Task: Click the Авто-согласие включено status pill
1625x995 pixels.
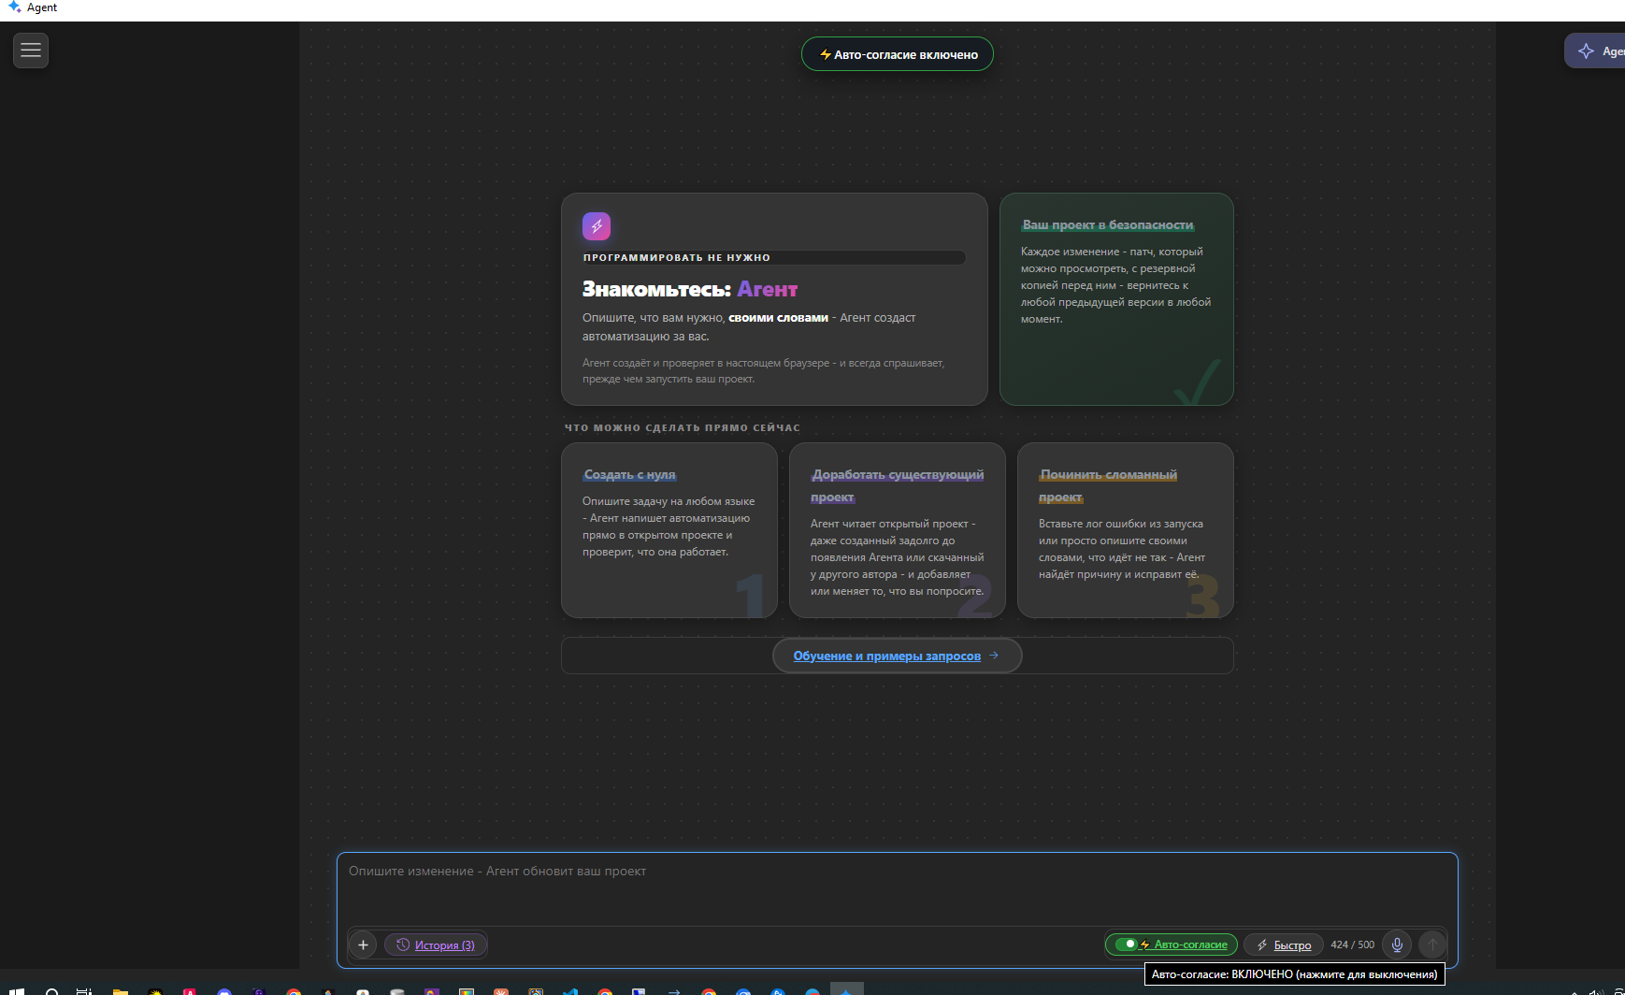Action: point(898,54)
